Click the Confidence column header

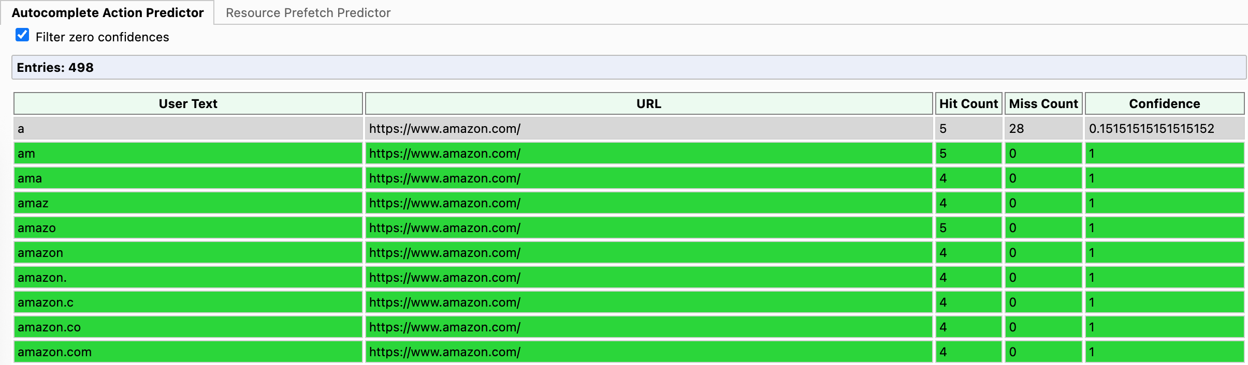(1165, 103)
